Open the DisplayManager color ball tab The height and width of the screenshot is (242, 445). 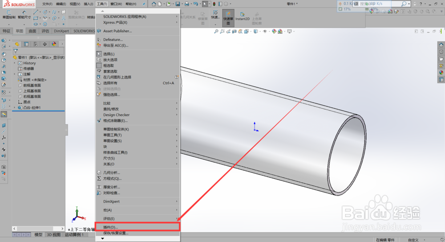coord(54,44)
